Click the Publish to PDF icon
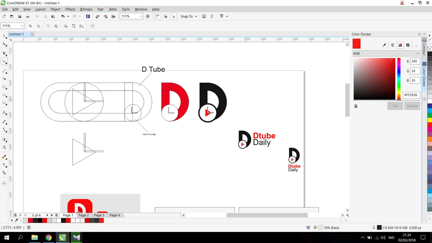Viewport: 432px width, 243px height. tap(113, 16)
